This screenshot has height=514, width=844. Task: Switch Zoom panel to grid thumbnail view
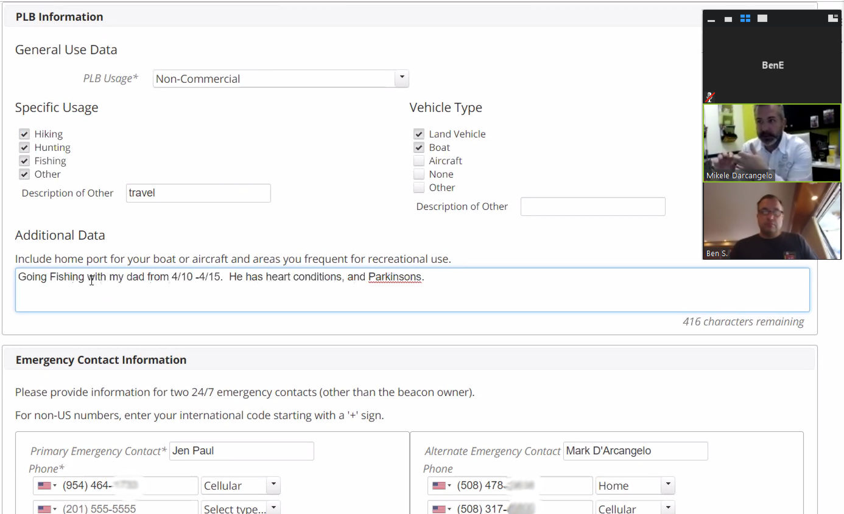(x=745, y=19)
